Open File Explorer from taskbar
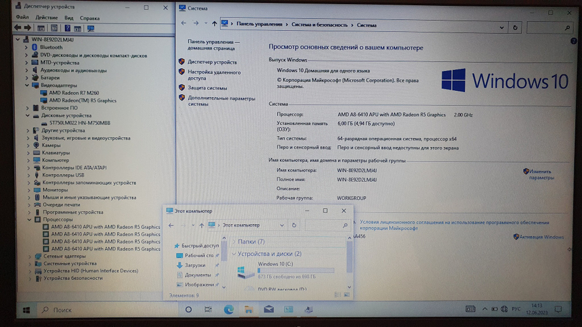This screenshot has height=327, width=582. (x=249, y=310)
